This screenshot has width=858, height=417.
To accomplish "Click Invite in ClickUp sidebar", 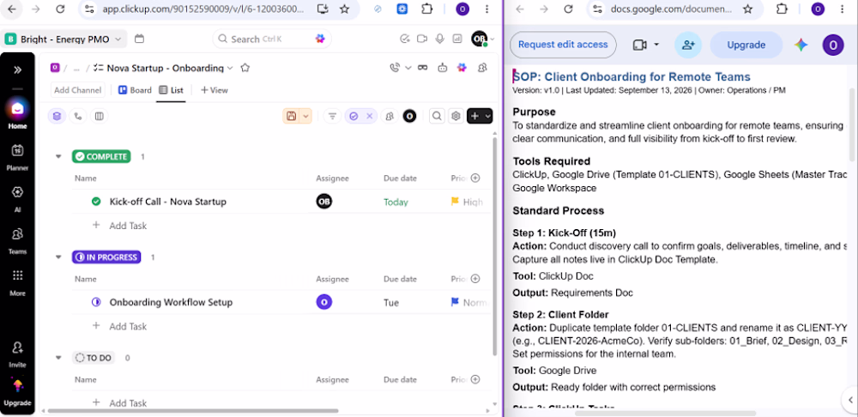I will (17, 354).
